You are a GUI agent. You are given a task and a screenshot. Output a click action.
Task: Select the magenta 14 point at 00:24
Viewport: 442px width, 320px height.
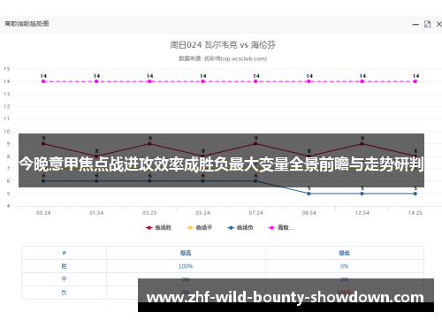tap(43, 81)
